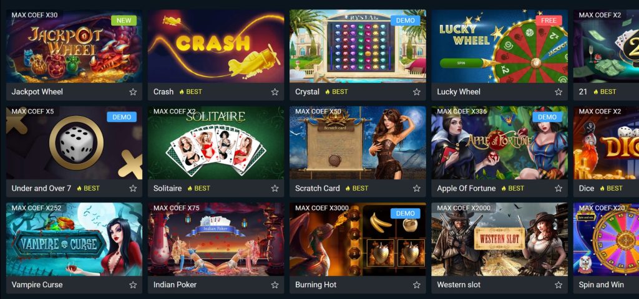Launch Crystal in DEMO mode badge
Screen dimensions: 639x299
[x=405, y=21]
